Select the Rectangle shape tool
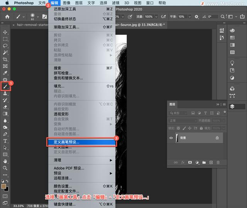 point(5,154)
